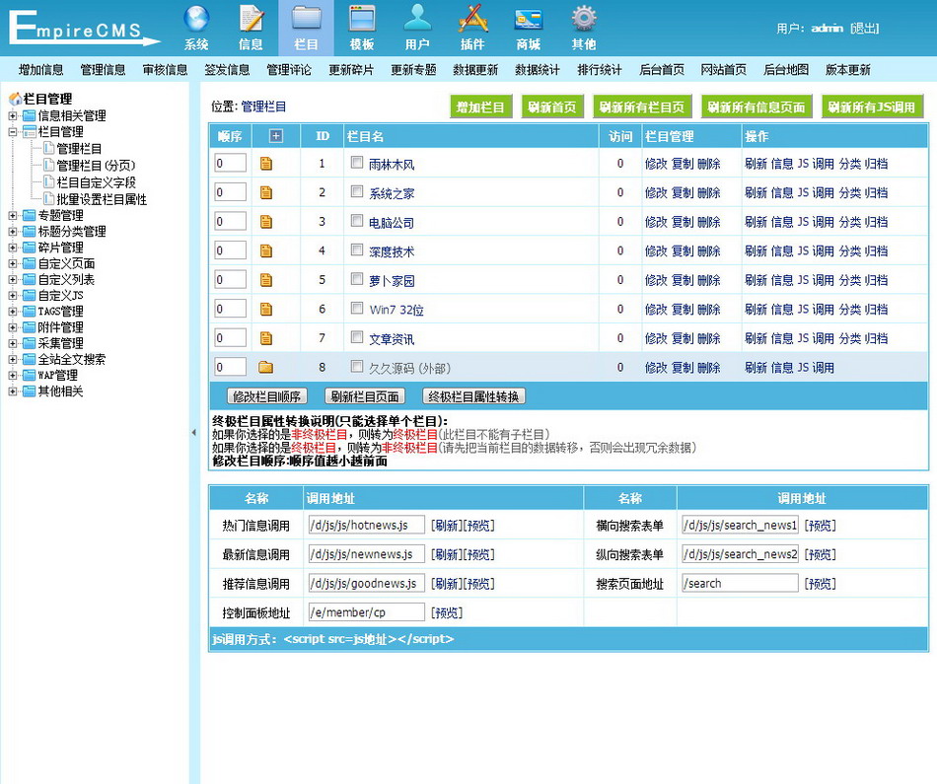
Task: Click 删除 in row 系统之家
Action: point(709,193)
